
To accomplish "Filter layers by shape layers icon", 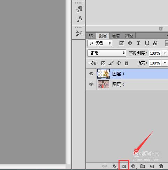I will click(x=147, y=43).
